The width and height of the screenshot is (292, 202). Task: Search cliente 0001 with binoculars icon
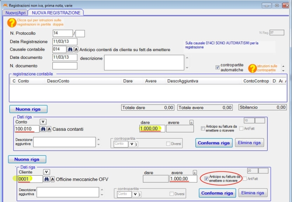(x=46, y=179)
